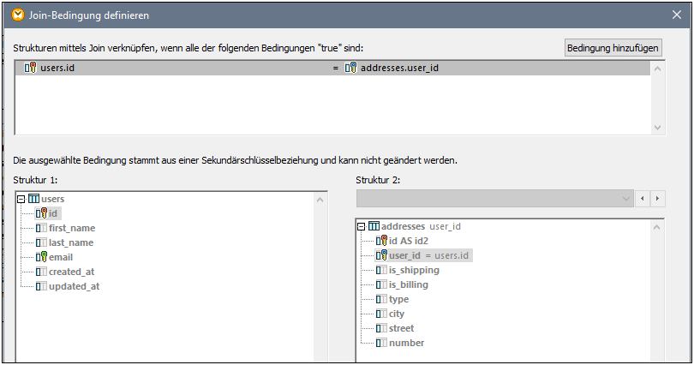The width and height of the screenshot is (694, 365).
Task: Click the users table icon in Struktur 1
Action: [34, 199]
